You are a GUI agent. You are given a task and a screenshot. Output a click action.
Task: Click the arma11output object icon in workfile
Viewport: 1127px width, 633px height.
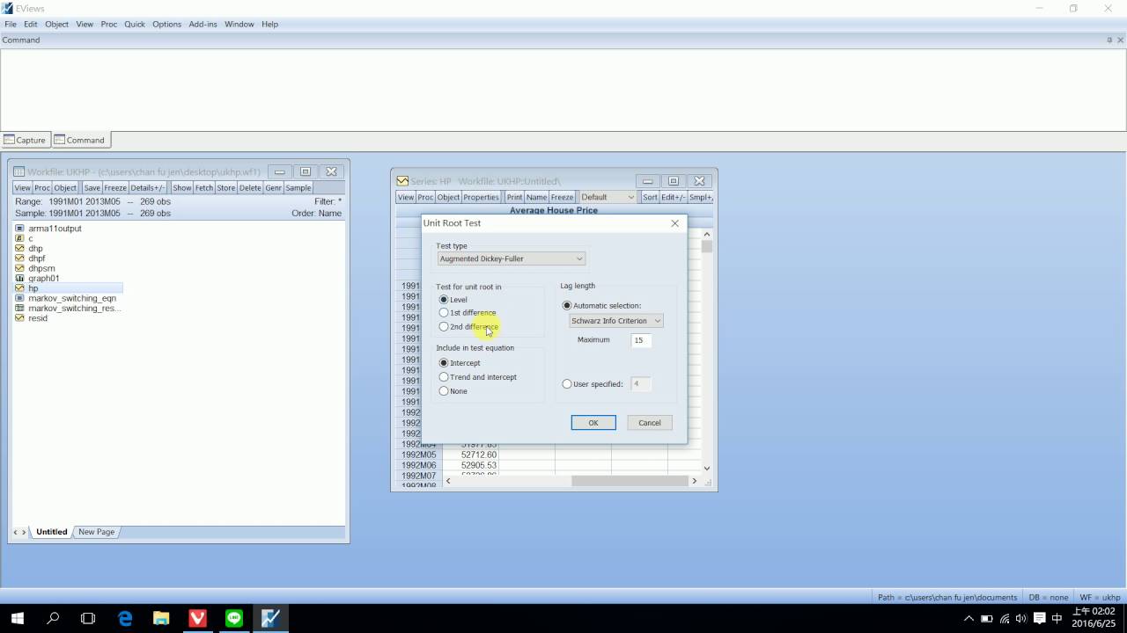coord(19,229)
